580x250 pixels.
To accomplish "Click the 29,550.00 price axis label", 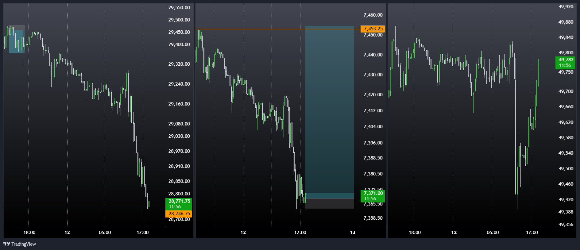I will pos(179,7).
